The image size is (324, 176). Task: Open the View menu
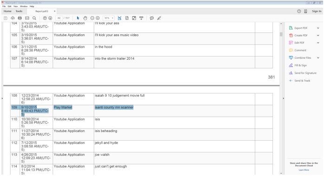pos(15,6)
